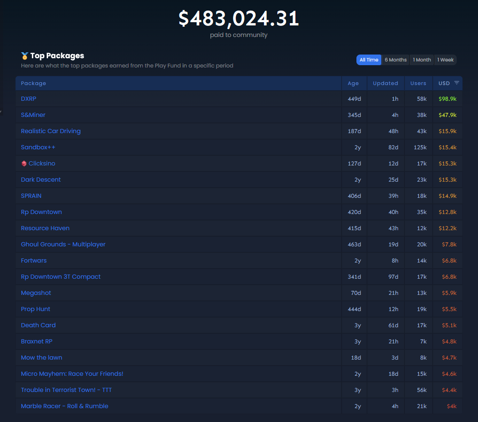Image resolution: width=478 pixels, height=422 pixels.
Task: Click the 'paid to community' caption
Action: 239,35
